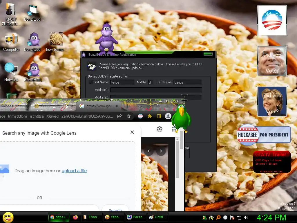This screenshot has height=223, width=297.
Task: Click the Address1 input field
Action: (x=156, y=90)
